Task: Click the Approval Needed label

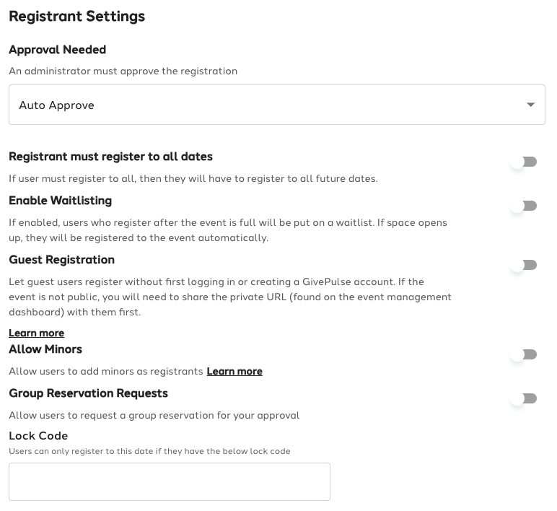Action: coord(57,50)
